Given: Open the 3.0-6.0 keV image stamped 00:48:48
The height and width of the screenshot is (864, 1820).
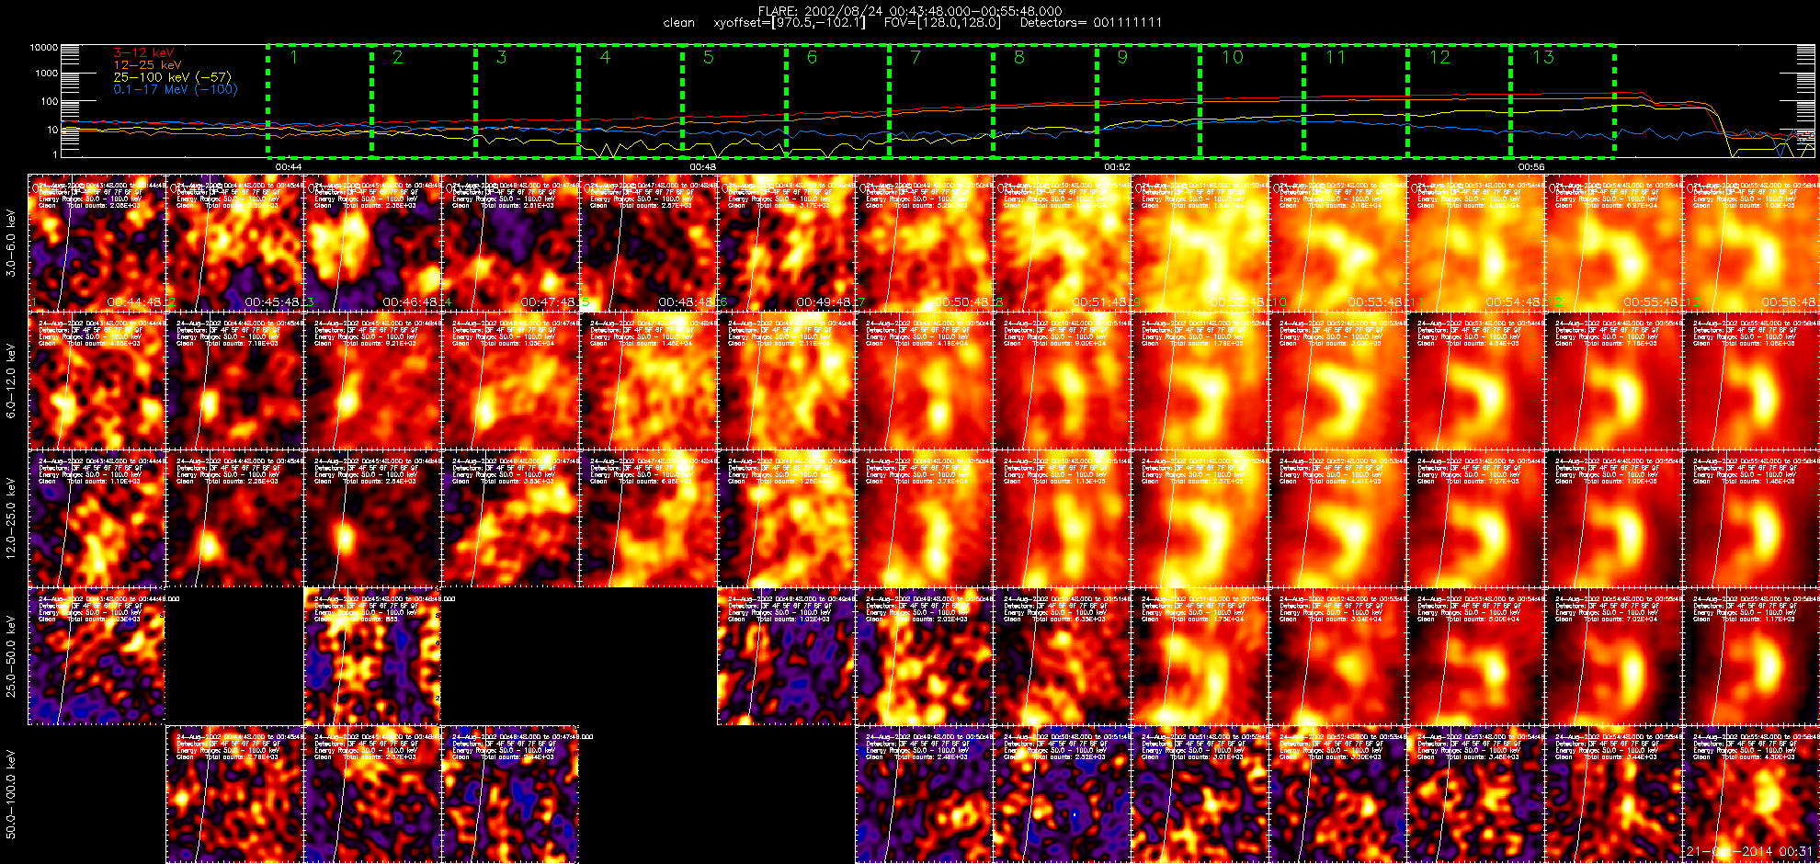Looking at the screenshot, I should pyautogui.click(x=648, y=243).
